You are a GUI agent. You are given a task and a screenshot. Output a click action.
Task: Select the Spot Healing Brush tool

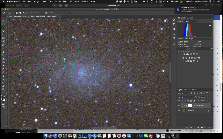coord(3,45)
